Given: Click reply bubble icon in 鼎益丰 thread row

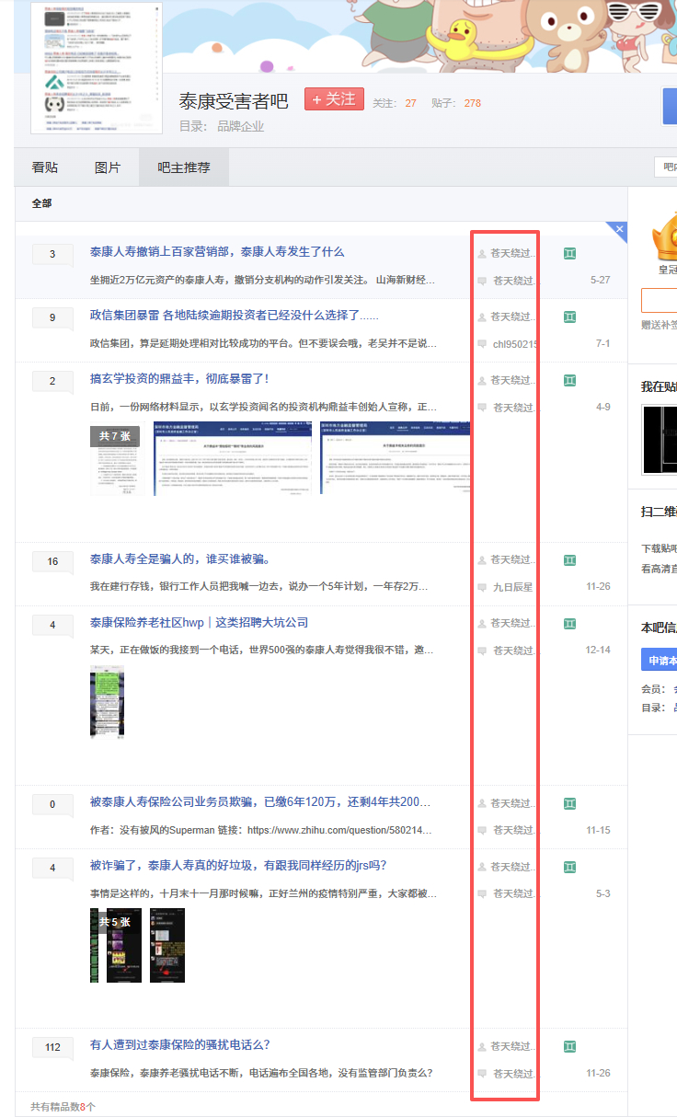Looking at the screenshot, I should [482, 408].
